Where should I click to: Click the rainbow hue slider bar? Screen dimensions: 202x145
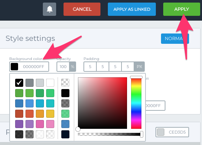[136, 103]
